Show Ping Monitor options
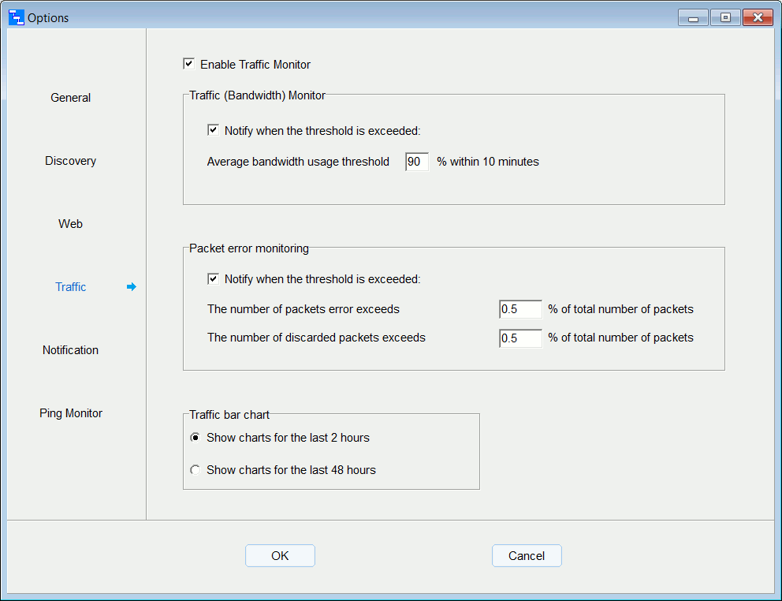This screenshot has width=782, height=601. [x=71, y=413]
